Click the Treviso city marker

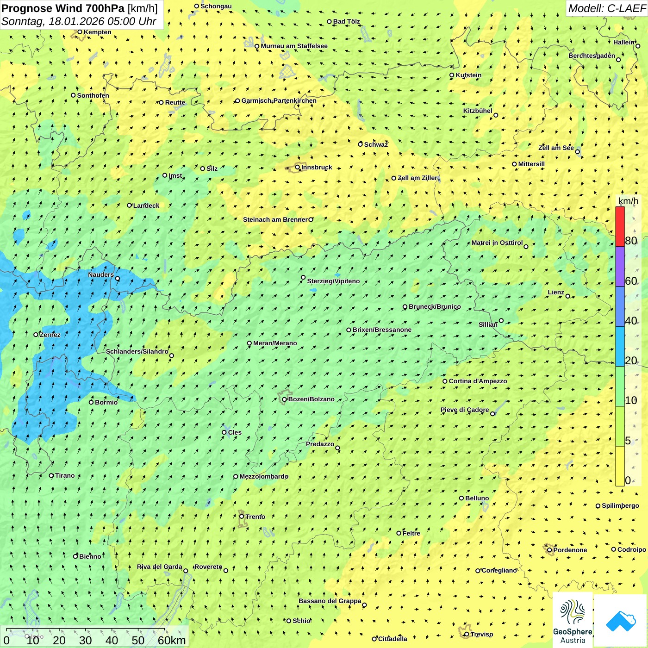[x=467, y=635]
